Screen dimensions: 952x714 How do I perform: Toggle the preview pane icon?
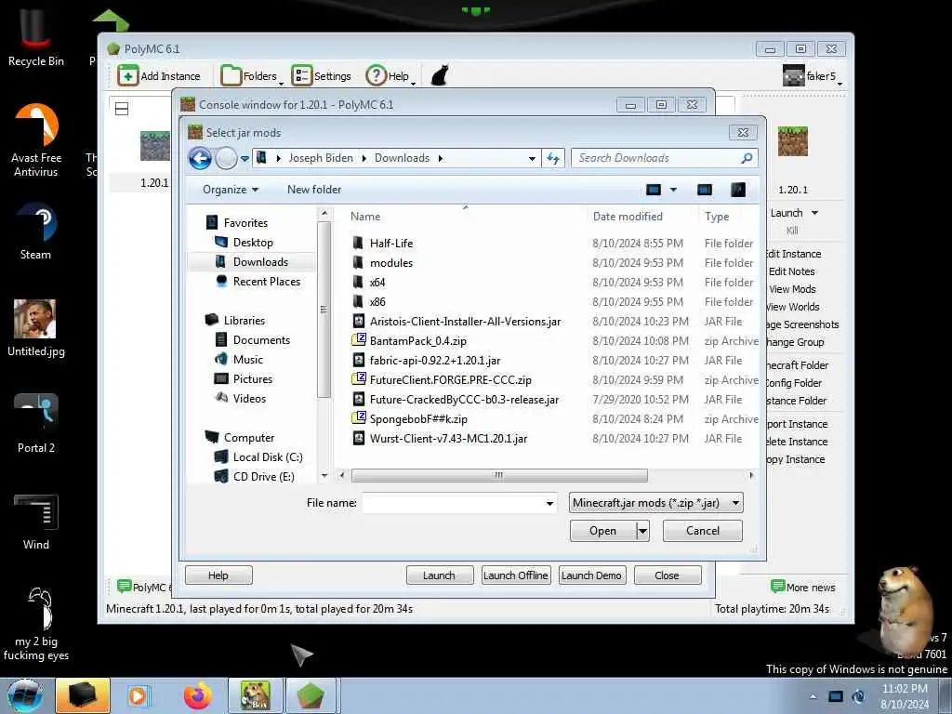click(705, 190)
